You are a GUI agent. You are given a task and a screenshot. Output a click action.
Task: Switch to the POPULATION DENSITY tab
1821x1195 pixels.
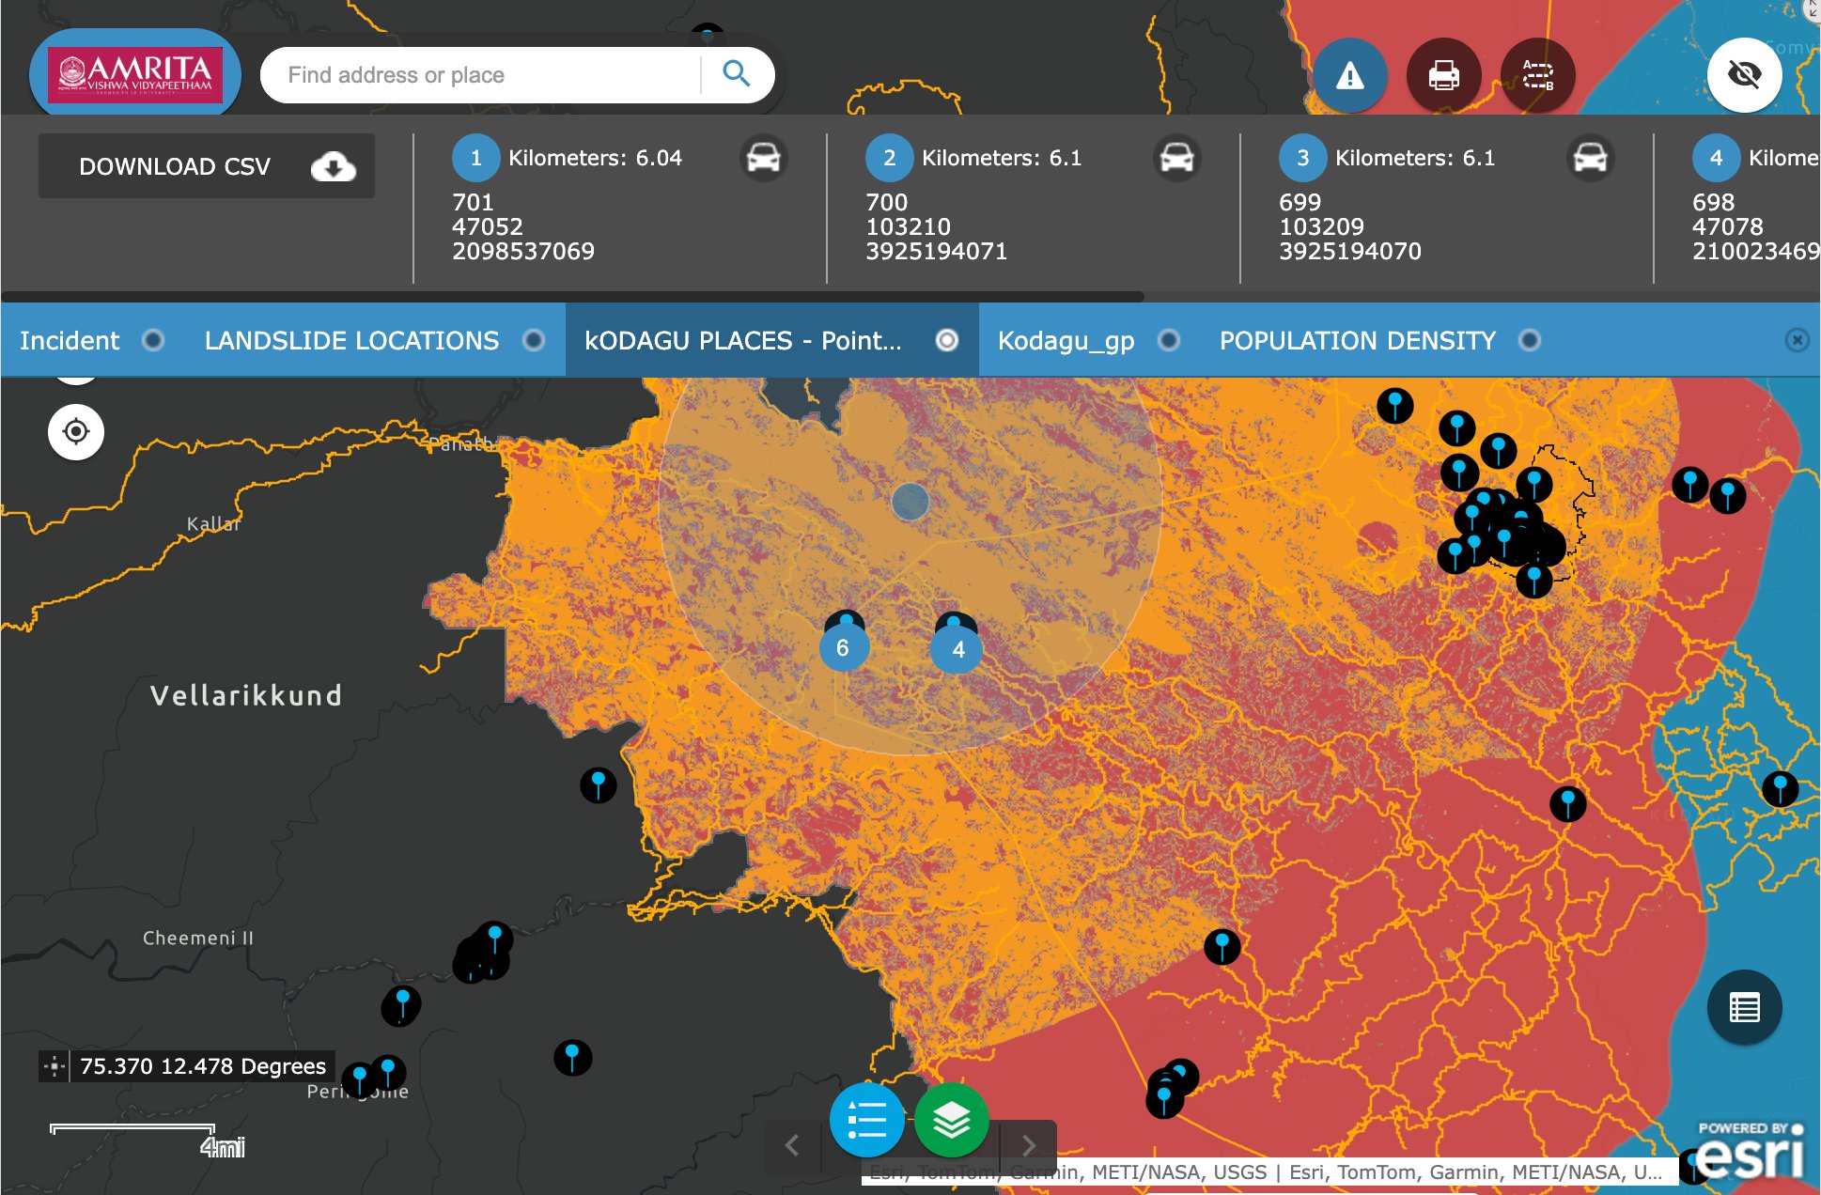[x=1380, y=340]
